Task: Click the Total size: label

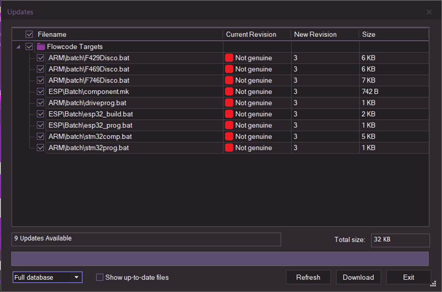Action: [349, 240]
